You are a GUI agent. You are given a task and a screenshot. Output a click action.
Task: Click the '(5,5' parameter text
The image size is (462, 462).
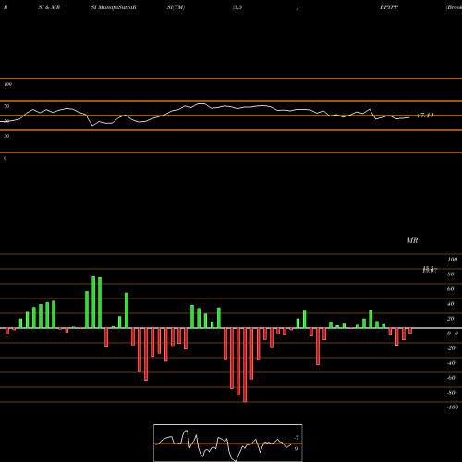[237, 7]
